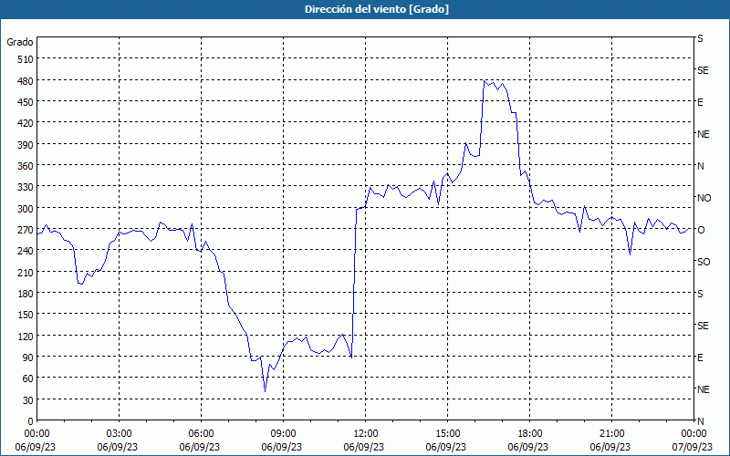Click the "E" compass label level with 450
Screen dimensions: 730x456
click(x=700, y=102)
